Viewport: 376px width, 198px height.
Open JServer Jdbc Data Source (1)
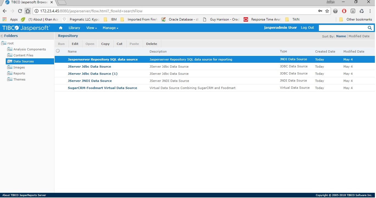pos(93,74)
